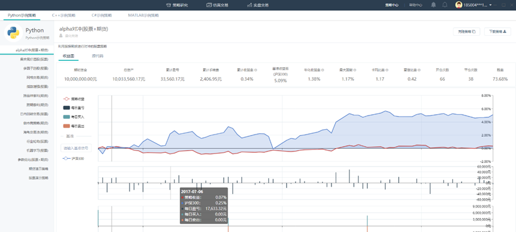The height and width of the screenshot is (232, 516).
Task: Switch to the C#示例策略 tab
Action: pyautogui.click(x=102, y=15)
